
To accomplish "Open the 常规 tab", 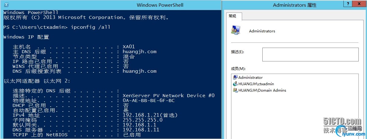I will [233, 16].
